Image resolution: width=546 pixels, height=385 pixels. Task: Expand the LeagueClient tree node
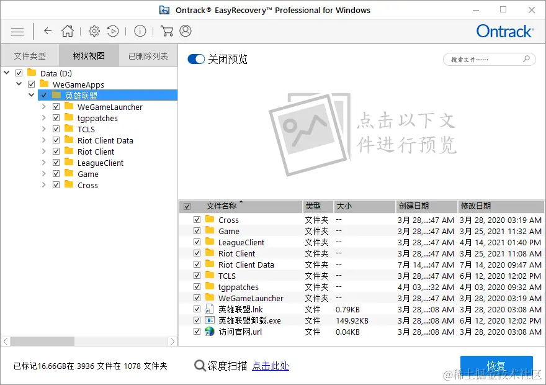(43, 162)
